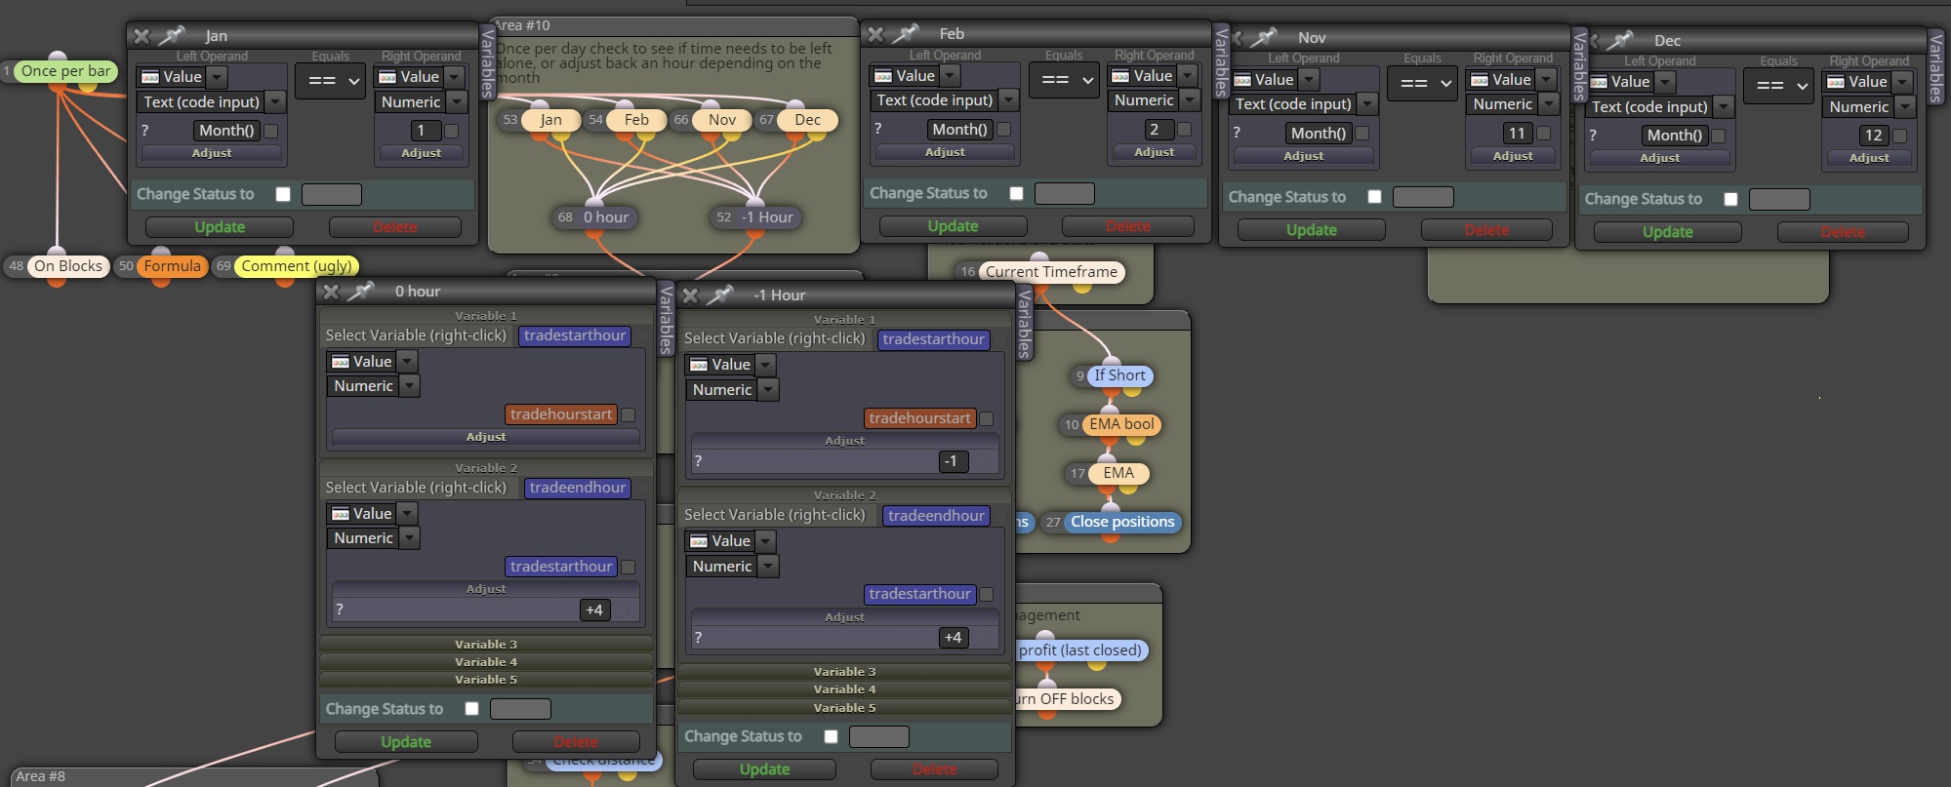This screenshot has height=787, width=1951.
Task: Toggle Change Status checkbox in -1 Hour panel
Action: click(831, 736)
